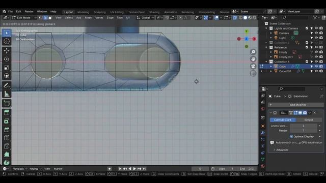The height and width of the screenshot is (183, 326).
Task: Open the Modifiers wrench properties tab
Action: pyautogui.click(x=263, y=133)
